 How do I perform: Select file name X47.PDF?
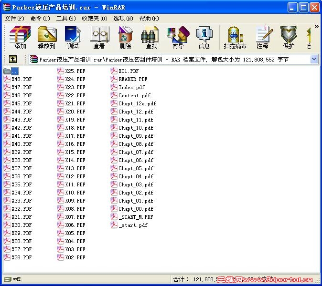(22, 87)
